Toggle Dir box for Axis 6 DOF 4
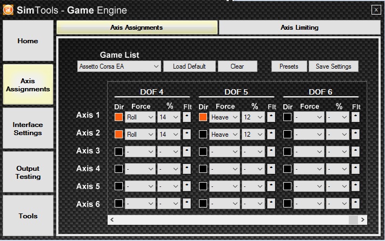385x241 pixels. click(x=118, y=204)
